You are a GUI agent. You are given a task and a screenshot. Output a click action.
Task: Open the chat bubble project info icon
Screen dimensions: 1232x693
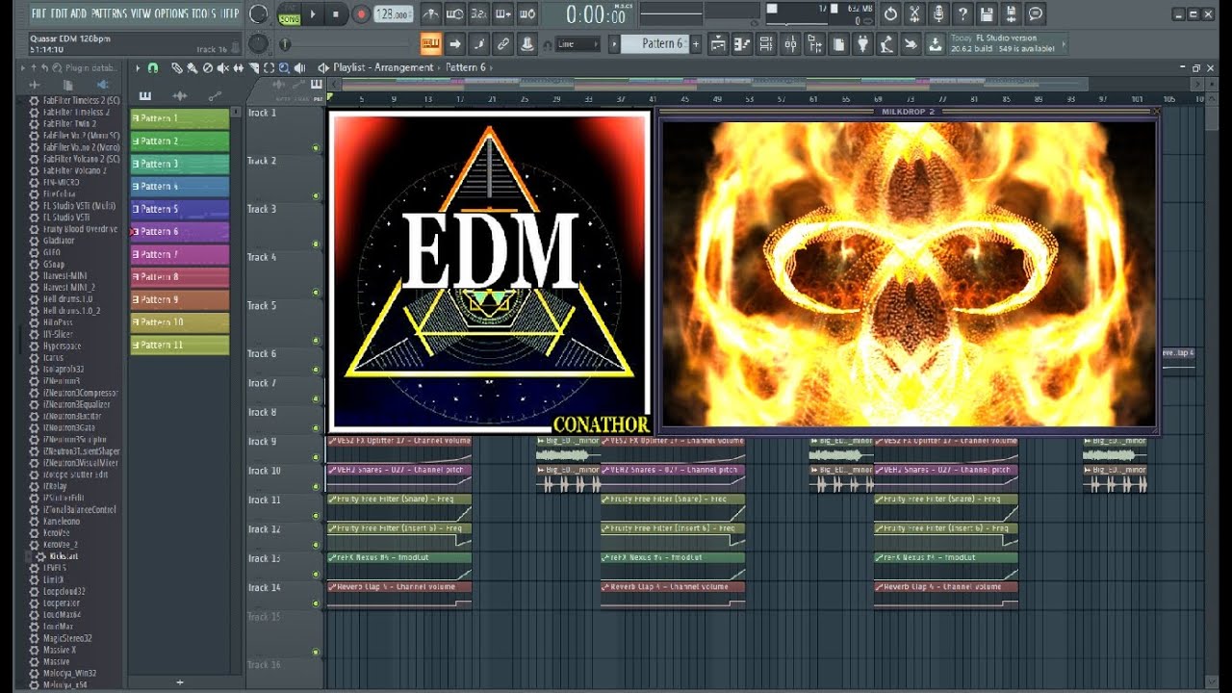(1035, 14)
